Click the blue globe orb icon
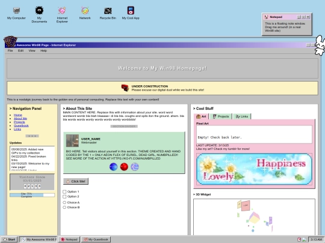The image size is (325, 243). pyautogui.click(x=113, y=167)
